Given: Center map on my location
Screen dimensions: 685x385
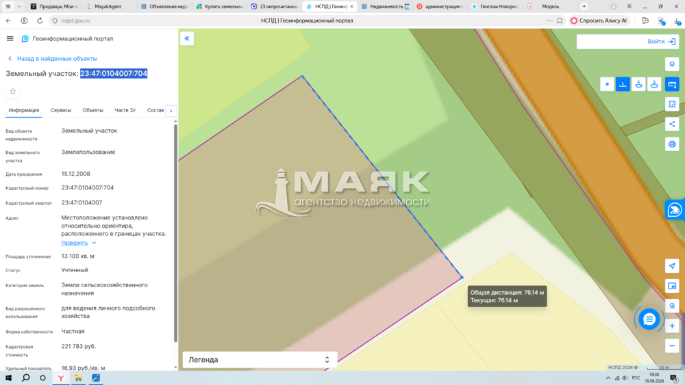Looking at the screenshot, I should click(672, 266).
